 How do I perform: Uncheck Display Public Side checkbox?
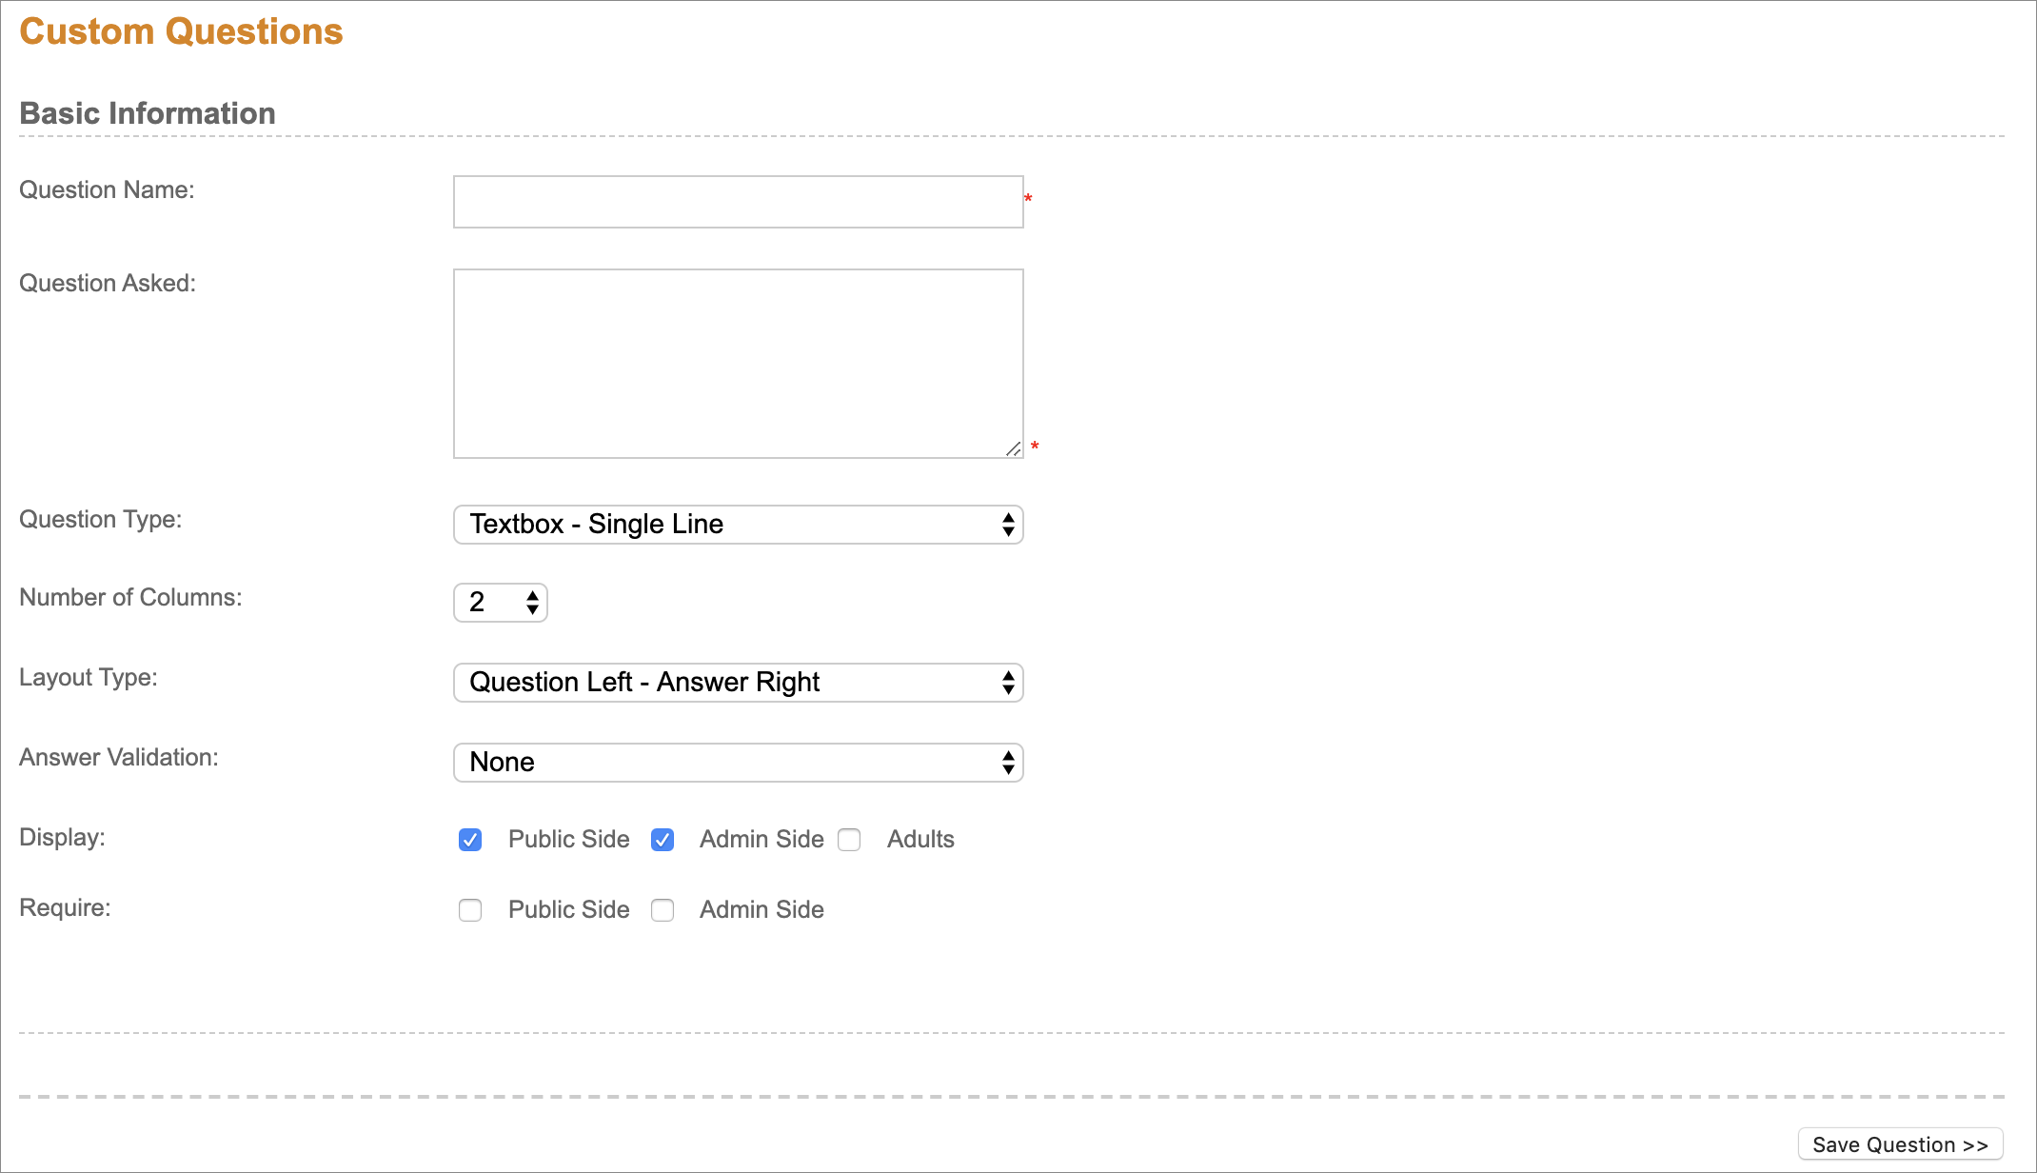(x=470, y=840)
